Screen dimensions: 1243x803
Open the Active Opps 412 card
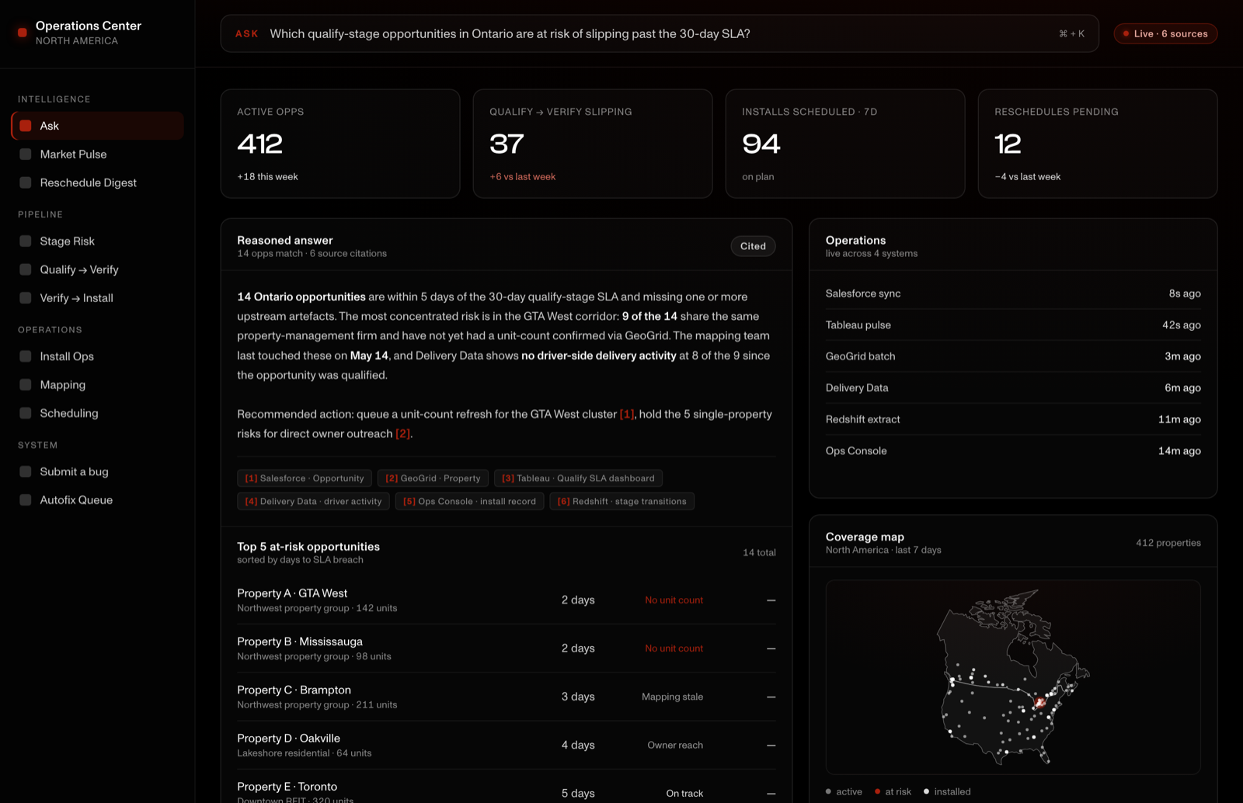pyautogui.click(x=340, y=144)
